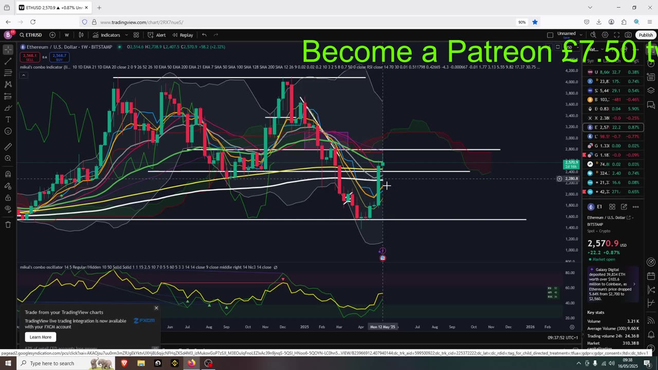658x370 pixels.
Task: Open chart settings hexagon icon
Action: [605, 35]
